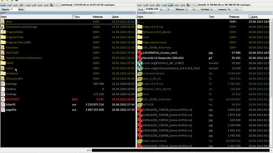Screen dimensions: 273x153
Task: Select the hiberfil sys file row
Action: [x=68, y=105]
